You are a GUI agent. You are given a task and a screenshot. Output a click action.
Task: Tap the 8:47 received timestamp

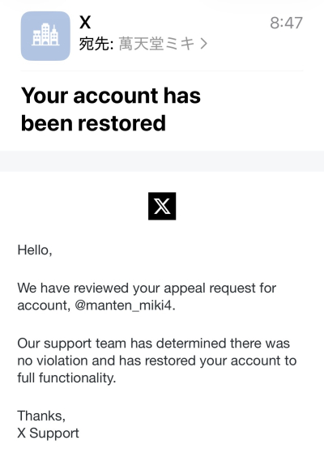click(286, 23)
